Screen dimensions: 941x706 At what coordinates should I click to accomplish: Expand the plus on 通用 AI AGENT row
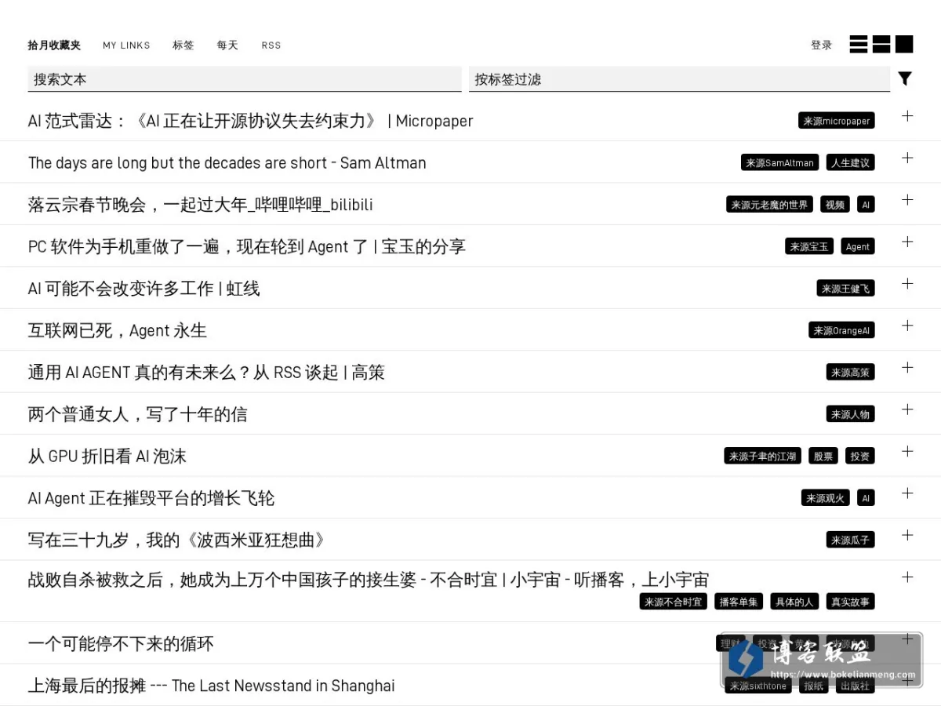click(907, 367)
